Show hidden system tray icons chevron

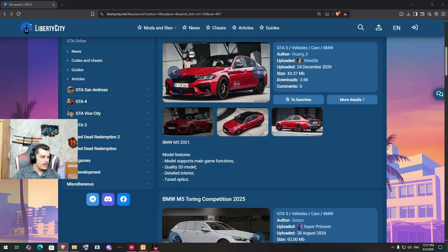click(392, 247)
